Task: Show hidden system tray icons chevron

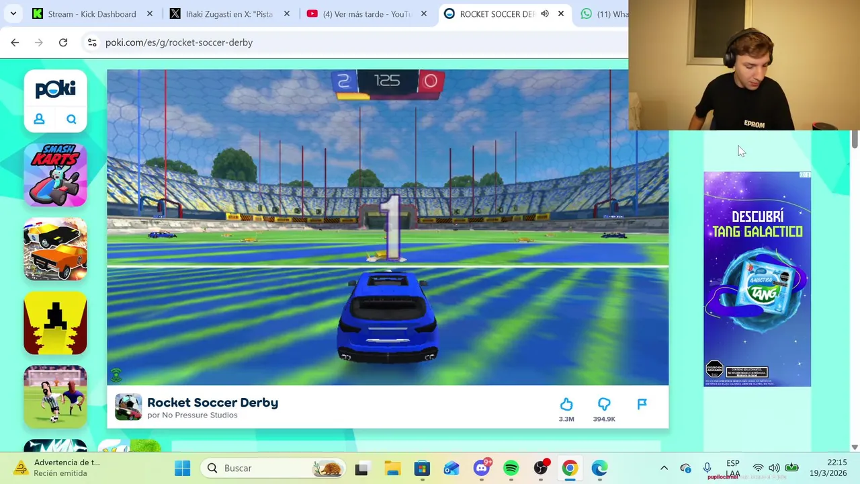Action: pos(664,468)
